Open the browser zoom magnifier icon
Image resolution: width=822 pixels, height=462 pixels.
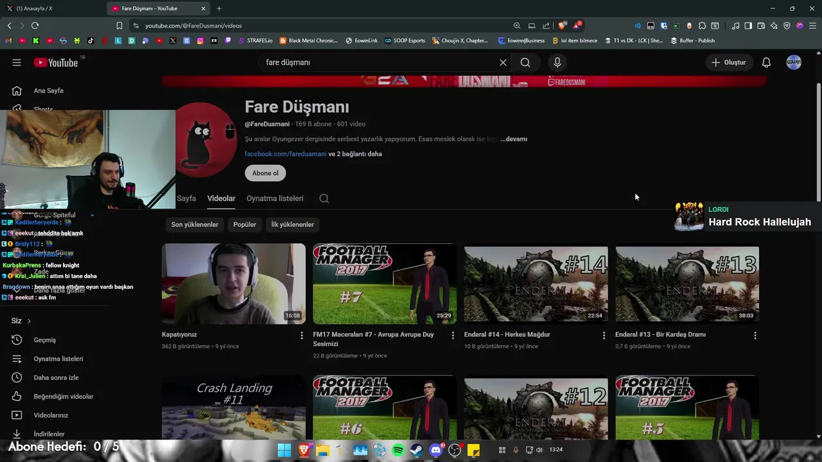[517, 26]
